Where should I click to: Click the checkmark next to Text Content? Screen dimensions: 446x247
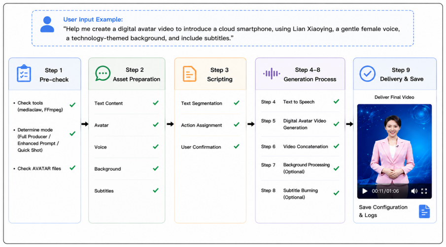click(156, 103)
